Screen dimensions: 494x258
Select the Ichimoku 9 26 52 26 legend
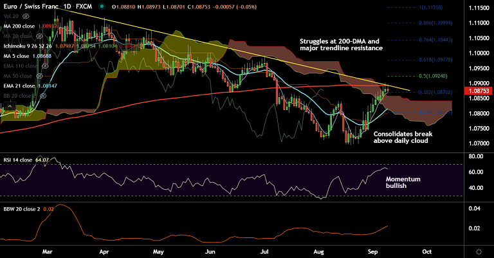[x=28, y=46]
